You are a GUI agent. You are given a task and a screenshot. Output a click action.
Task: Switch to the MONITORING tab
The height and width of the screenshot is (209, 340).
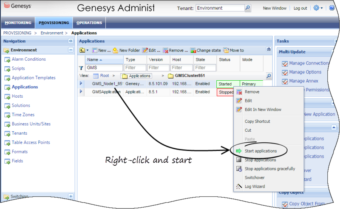[18, 23]
